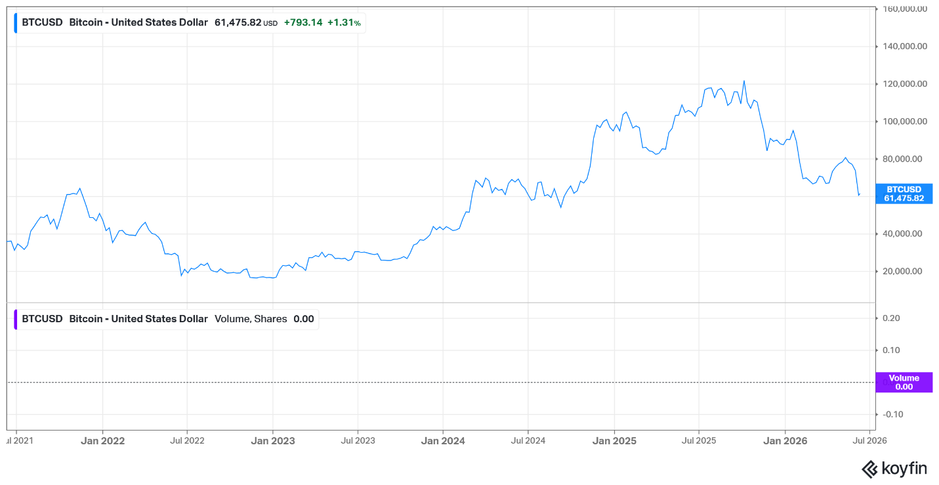Click the purple Volume 0.00 axis tag

904,382
